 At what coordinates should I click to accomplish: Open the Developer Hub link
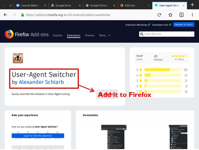point(162,25)
